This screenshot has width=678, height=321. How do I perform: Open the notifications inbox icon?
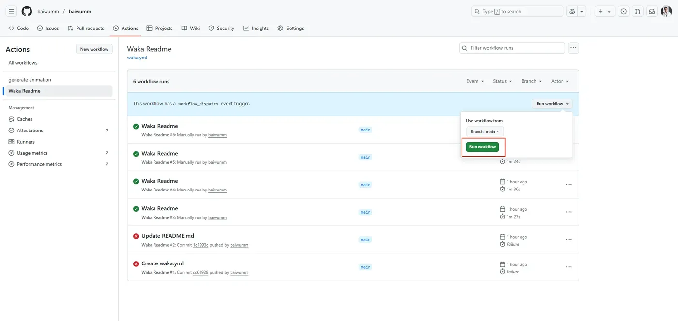tap(652, 11)
